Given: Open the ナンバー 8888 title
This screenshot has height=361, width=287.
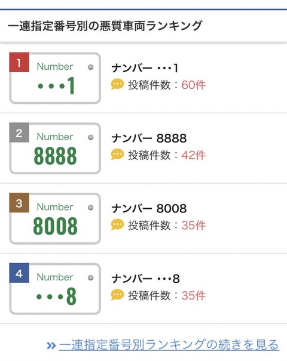Looking at the screenshot, I should click(149, 138).
